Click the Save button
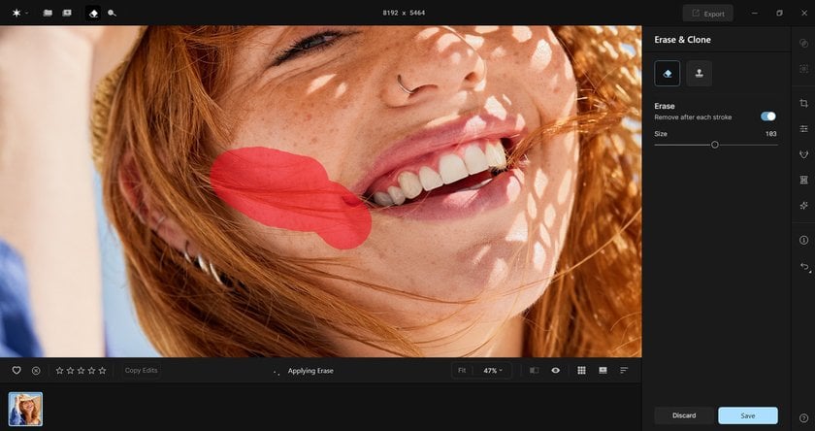Viewport: 815px width, 431px height. tap(748, 415)
